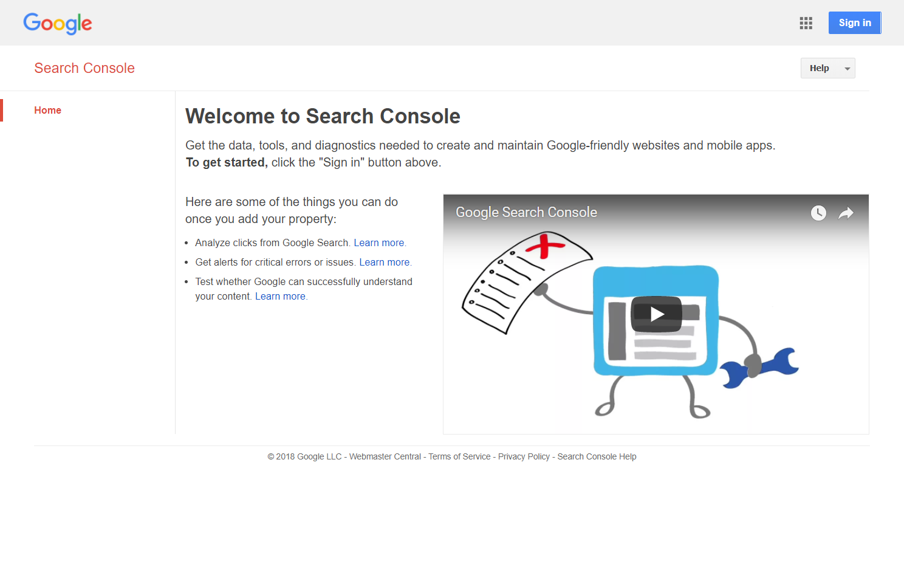Open Learn more about critical error alerts
904x564 pixels.
tap(385, 262)
